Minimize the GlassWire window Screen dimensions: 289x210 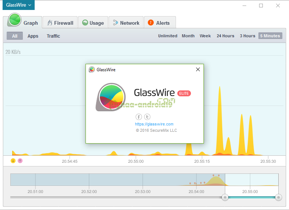(x=244, y=6)
